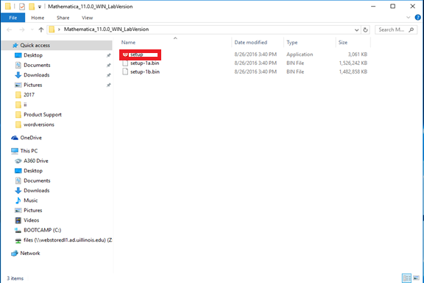Sort by Date modified column

(251, 42)
